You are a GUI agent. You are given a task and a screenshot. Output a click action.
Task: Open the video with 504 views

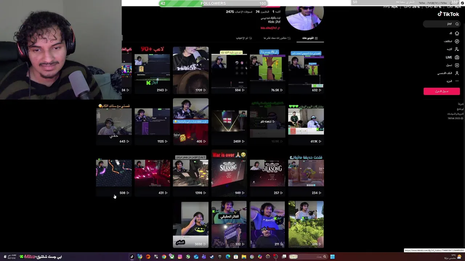229,71
